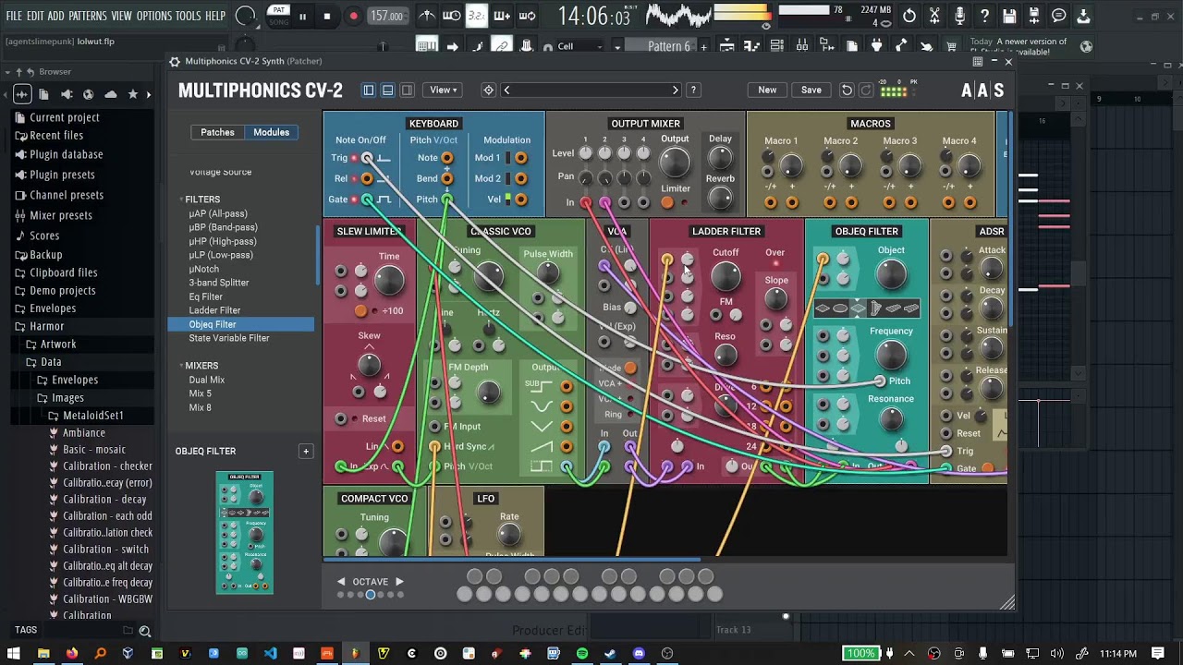Open the OPTIONS menu
Viewport: 1183px width, 665px height.
pyautogui.click(x=154, y=16)
